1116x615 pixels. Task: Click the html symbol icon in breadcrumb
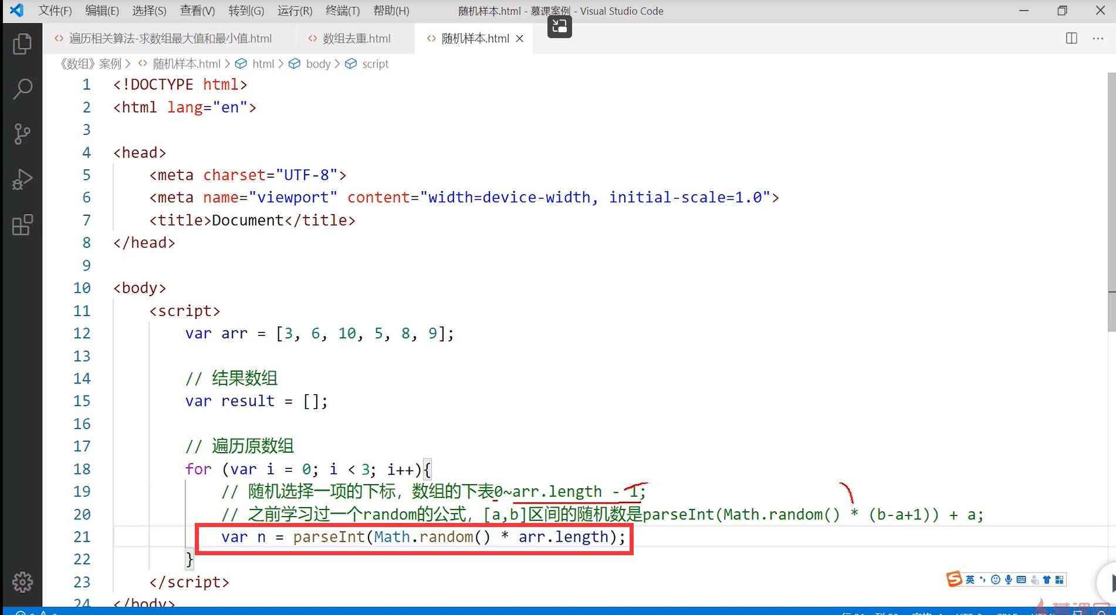241,63
